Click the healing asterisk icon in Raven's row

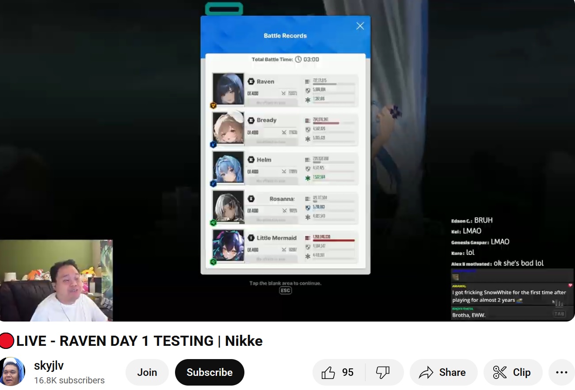(308, 100)
